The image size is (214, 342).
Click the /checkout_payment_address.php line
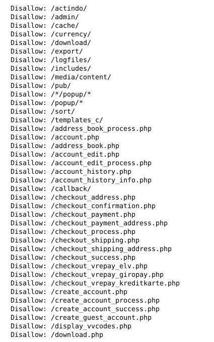point(89,223)
